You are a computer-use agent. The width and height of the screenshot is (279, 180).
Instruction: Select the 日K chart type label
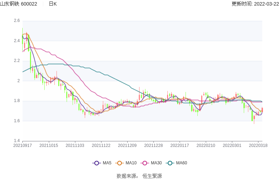(53, 4)
